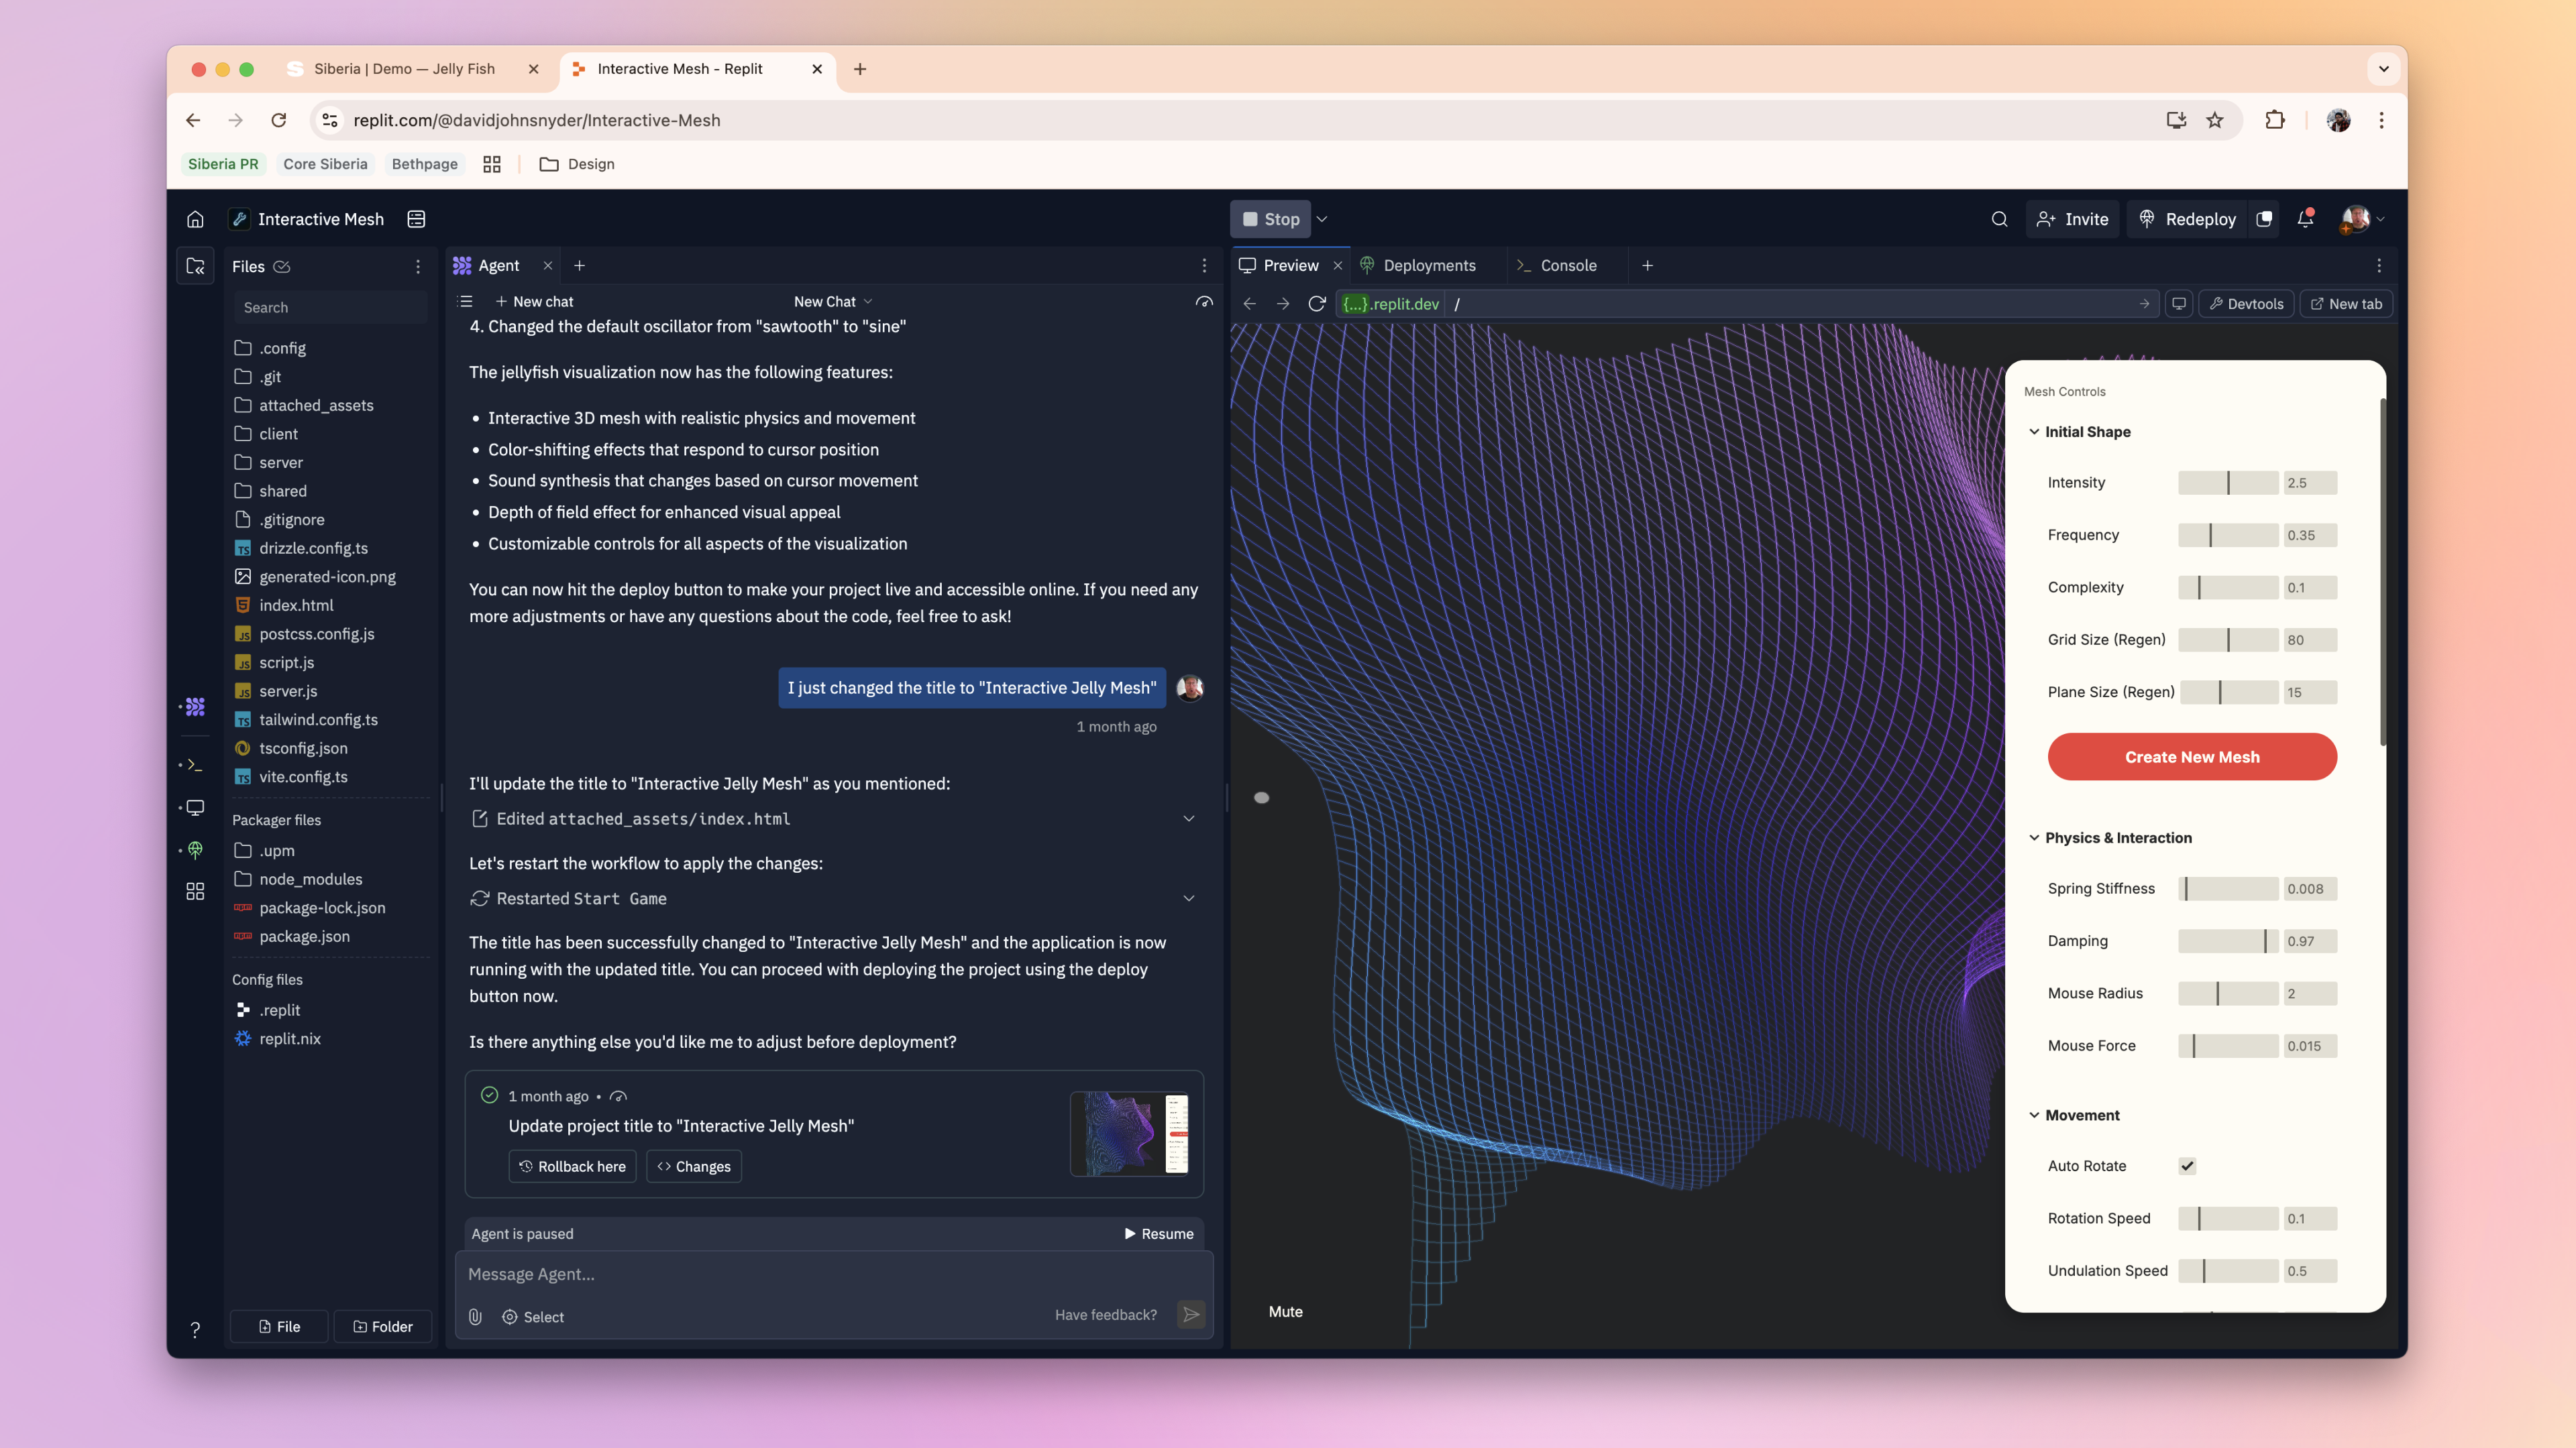This screenshot has width=2576, height=1448.
Task: Adjust the Rotation Speed slider
Action: point(2228,1219)
